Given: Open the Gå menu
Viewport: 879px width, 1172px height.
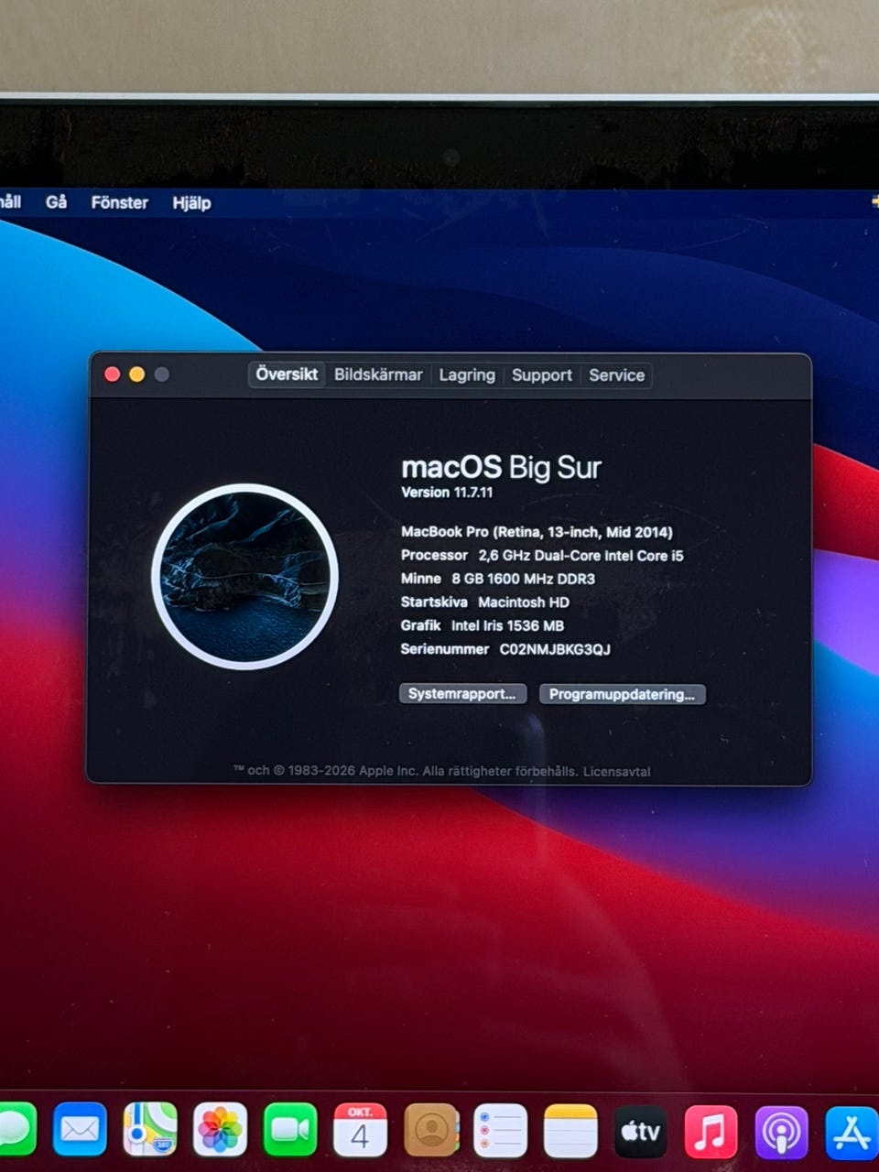Looking at the screenshot, I should coord(56,202).
